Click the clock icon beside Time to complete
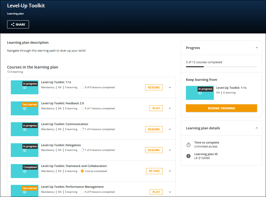266x197 pixels. pyautogui.click(x=188, y=145)
